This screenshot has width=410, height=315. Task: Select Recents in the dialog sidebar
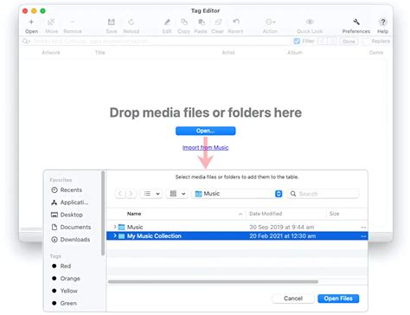(x=67, y=190)
